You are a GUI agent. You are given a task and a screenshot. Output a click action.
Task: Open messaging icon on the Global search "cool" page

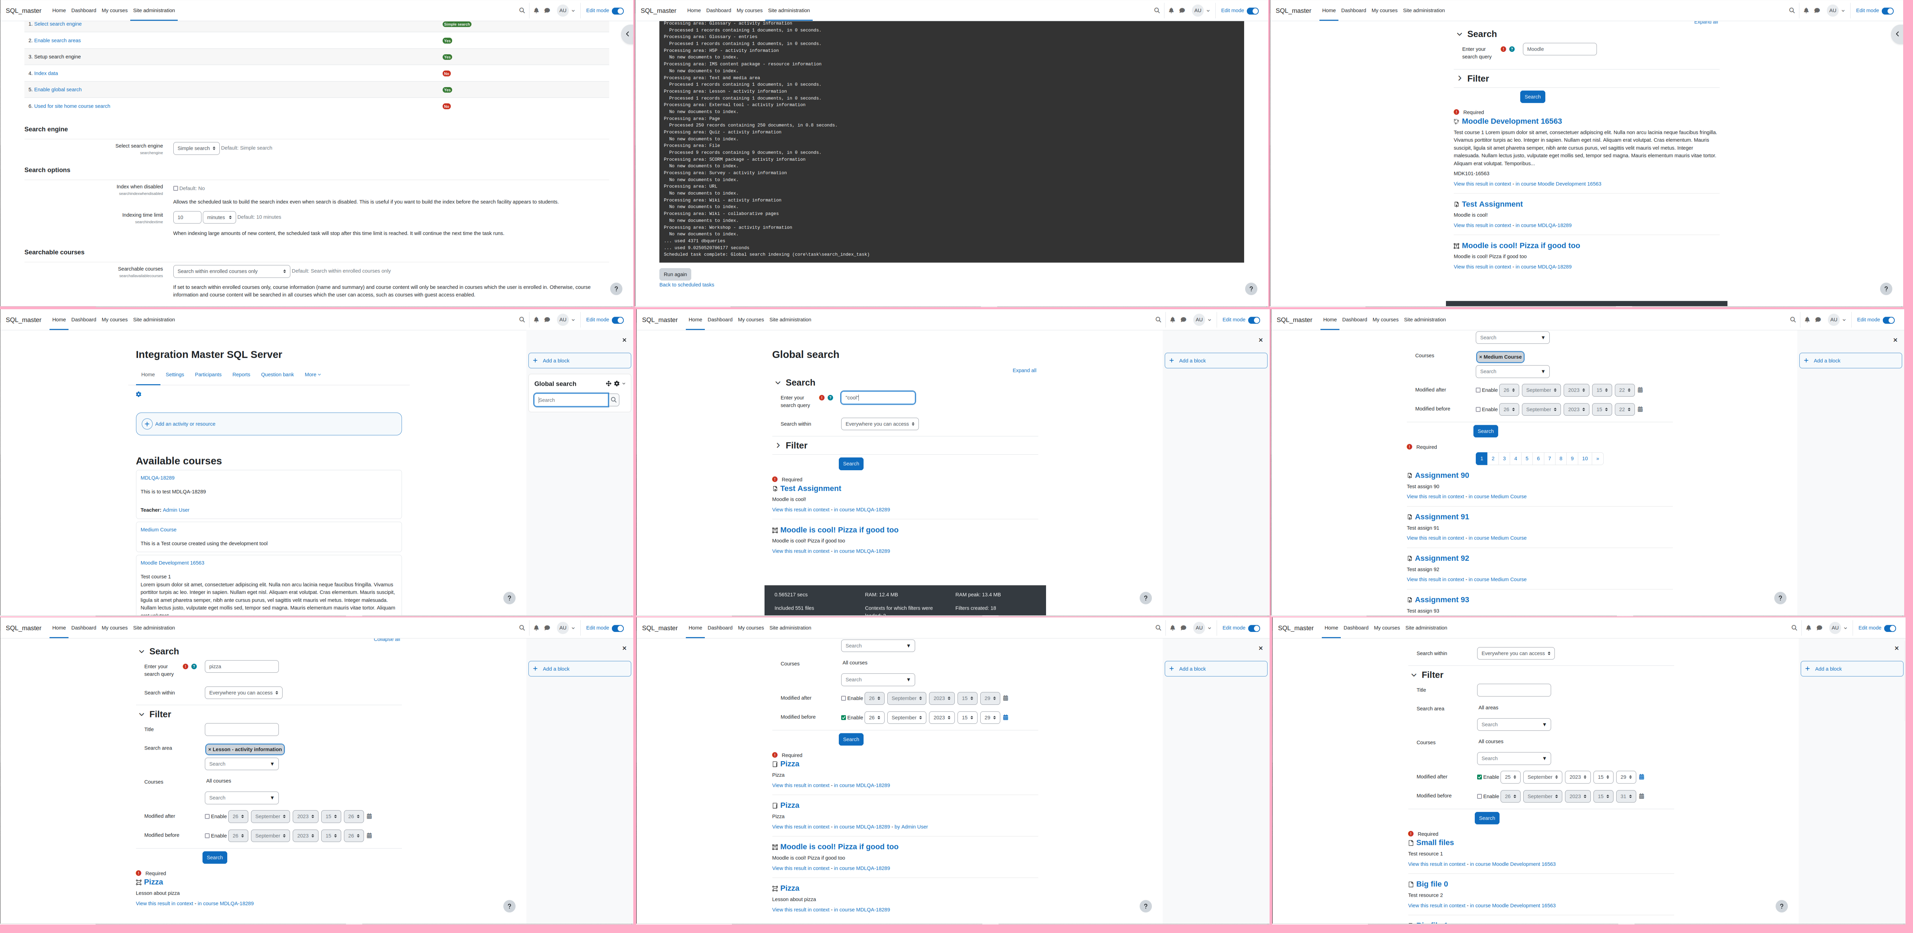1184,320
